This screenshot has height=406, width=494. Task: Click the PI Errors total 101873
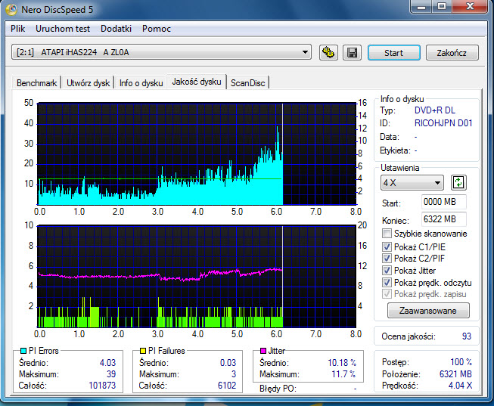coord(102,386)
